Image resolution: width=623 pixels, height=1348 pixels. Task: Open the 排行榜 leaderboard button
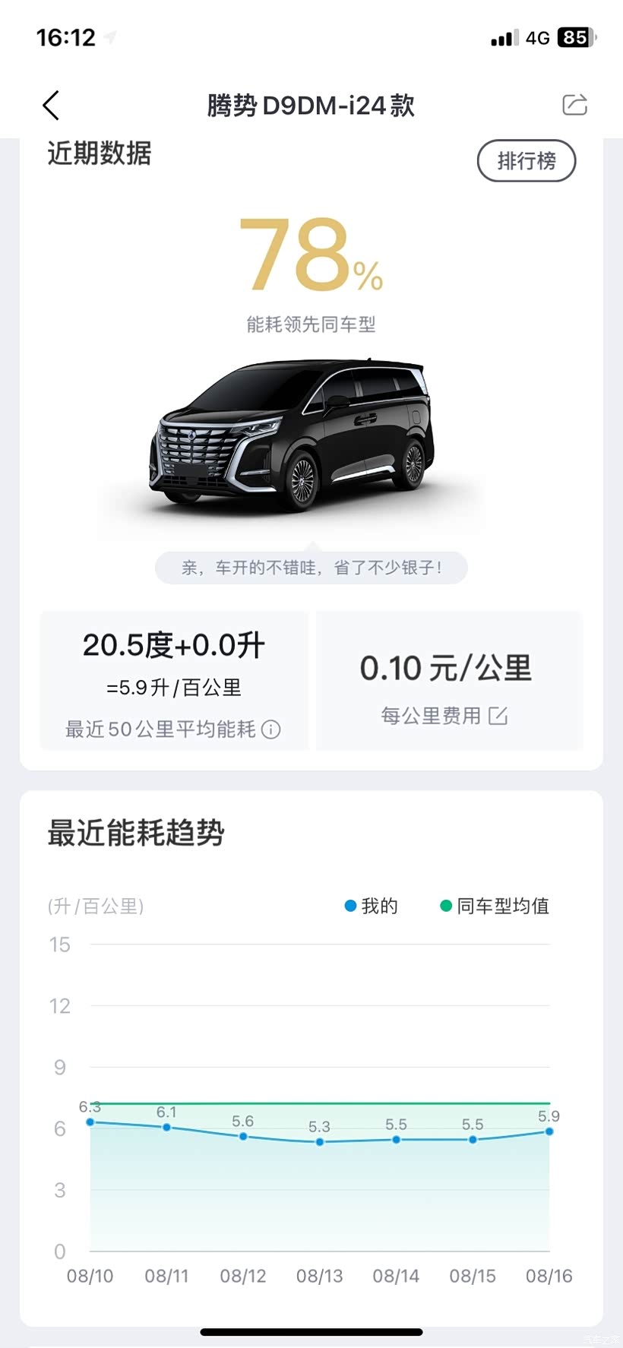click(x=526, y=161)
